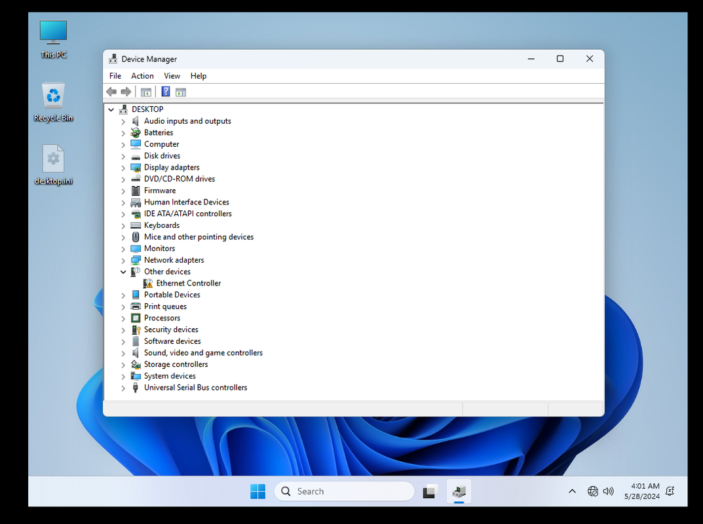Click the IDE ATA/ATAPI controllers icon

pyautogui.click(x=136, y=214)
